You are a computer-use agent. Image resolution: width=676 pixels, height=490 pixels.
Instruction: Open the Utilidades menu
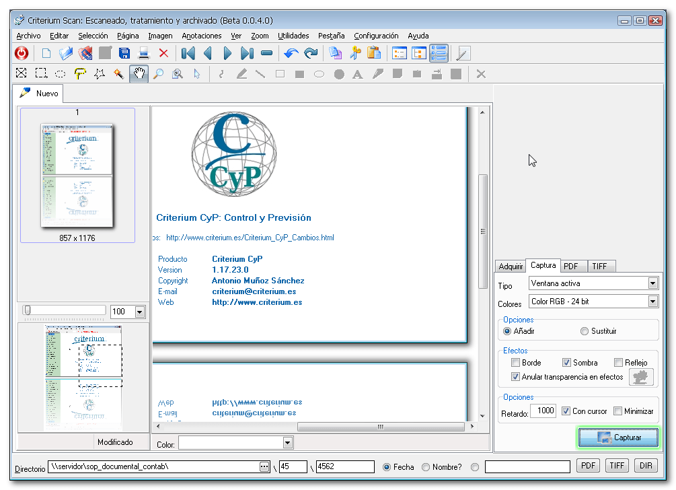[x=293, y=36]
